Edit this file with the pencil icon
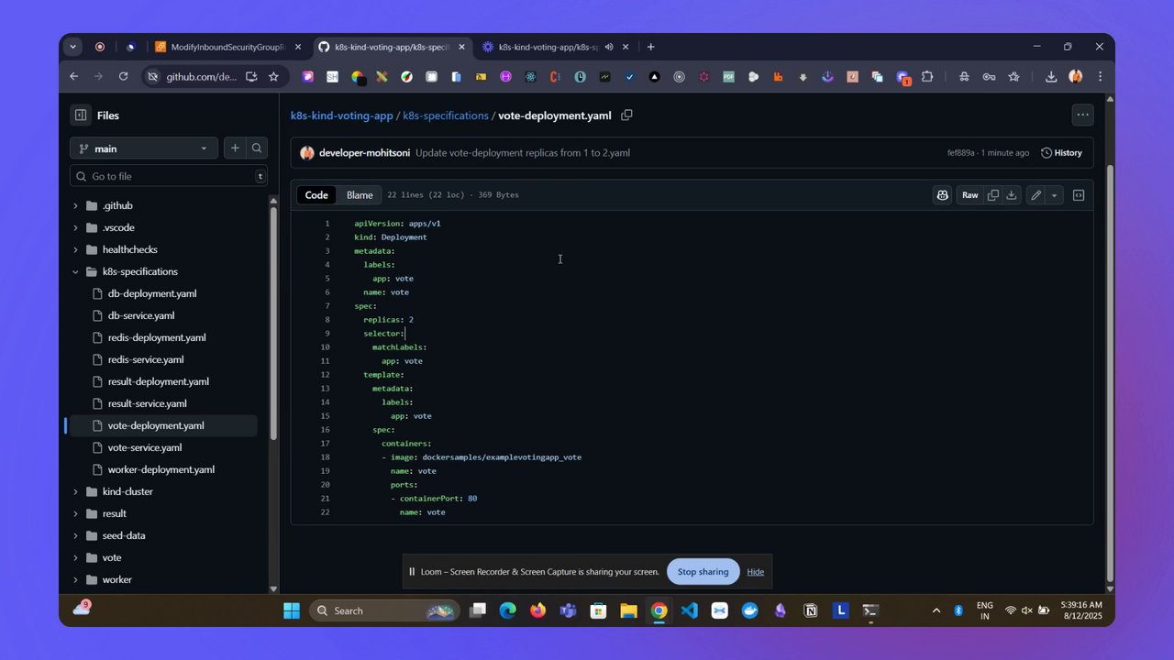 1036,195
